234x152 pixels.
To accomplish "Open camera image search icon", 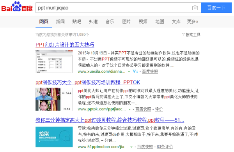I will pyautogui.click(x=195, y=8).
